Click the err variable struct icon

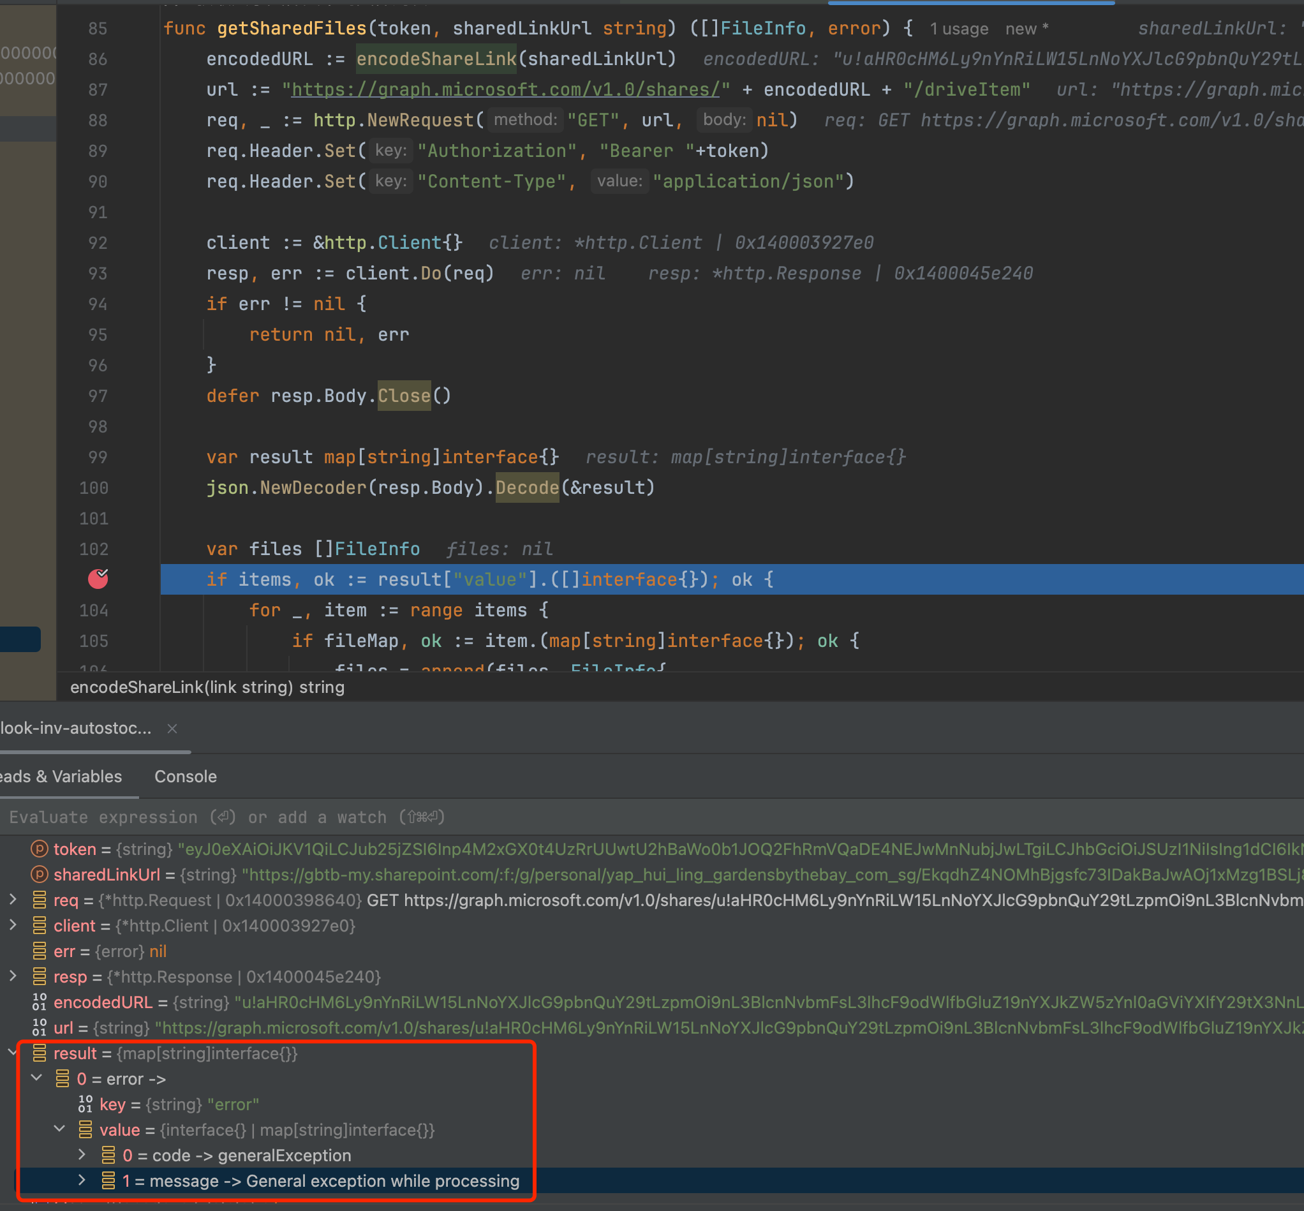(40, 951)
